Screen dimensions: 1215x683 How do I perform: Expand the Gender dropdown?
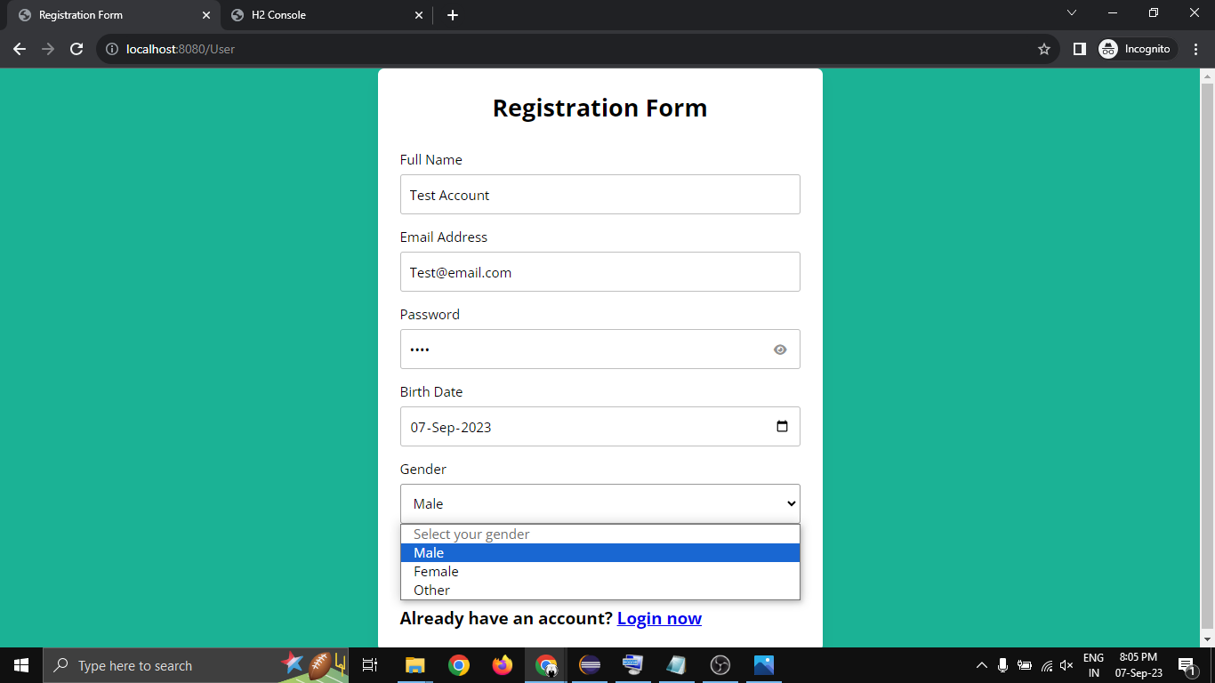(x=600, y=503)
